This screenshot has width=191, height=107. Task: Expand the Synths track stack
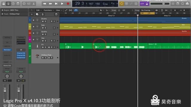click(33, 33)
